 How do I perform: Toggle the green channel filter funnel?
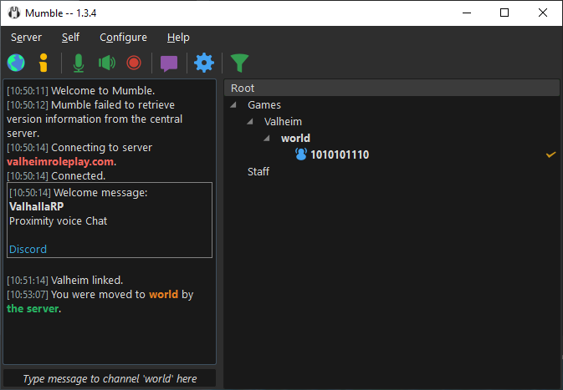(x=239, y=63)
